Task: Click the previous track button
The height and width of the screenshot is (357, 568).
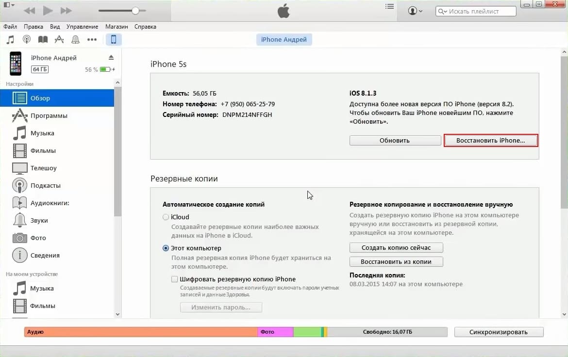Action: [29, 11]
